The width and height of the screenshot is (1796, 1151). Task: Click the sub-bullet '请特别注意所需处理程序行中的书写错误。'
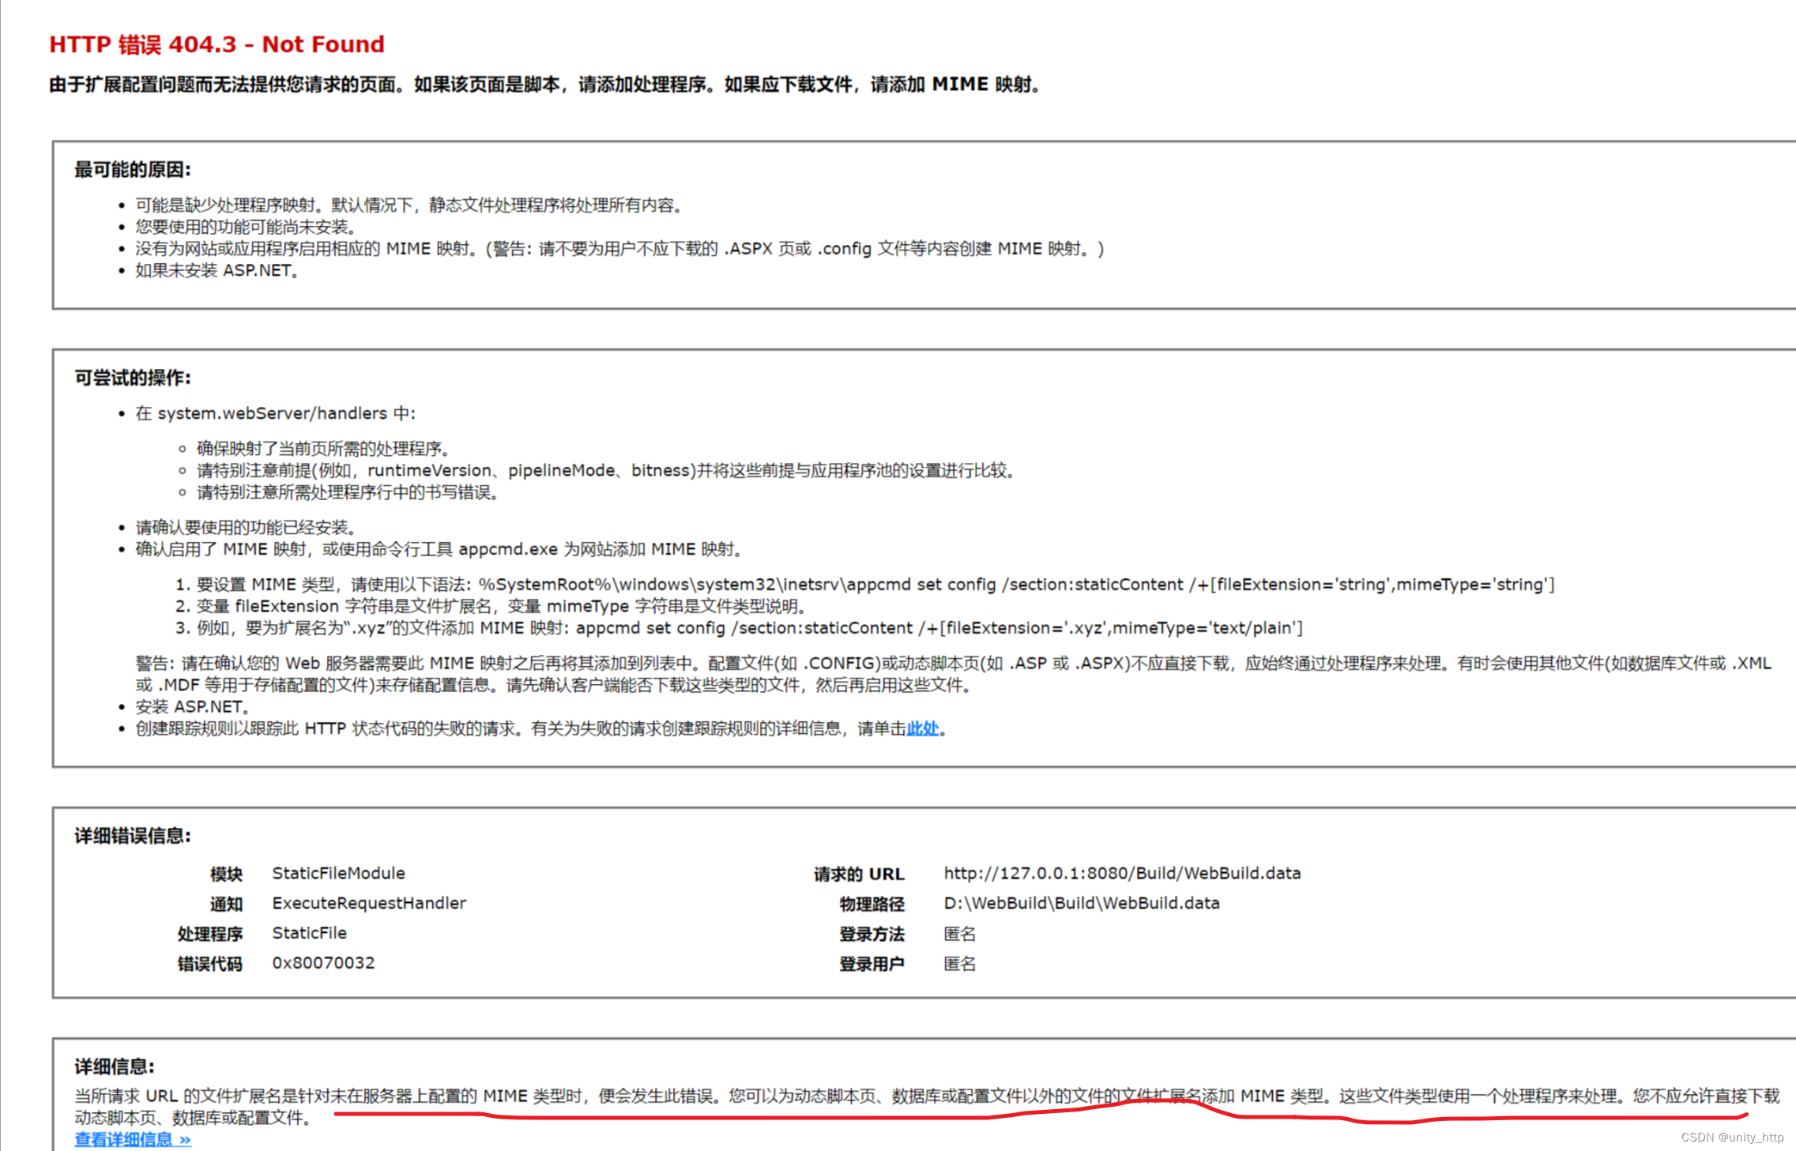point(348,492)
